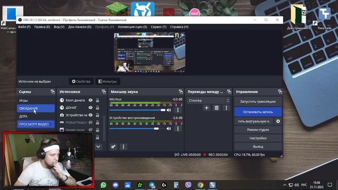Viewport: 338px width, 190px height.
Task: Open Mic/Aux three-dot options menu
Action: tap(178, 110)
